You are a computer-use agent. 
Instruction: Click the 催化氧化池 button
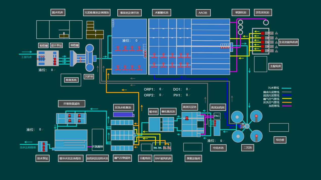point(168,112)
